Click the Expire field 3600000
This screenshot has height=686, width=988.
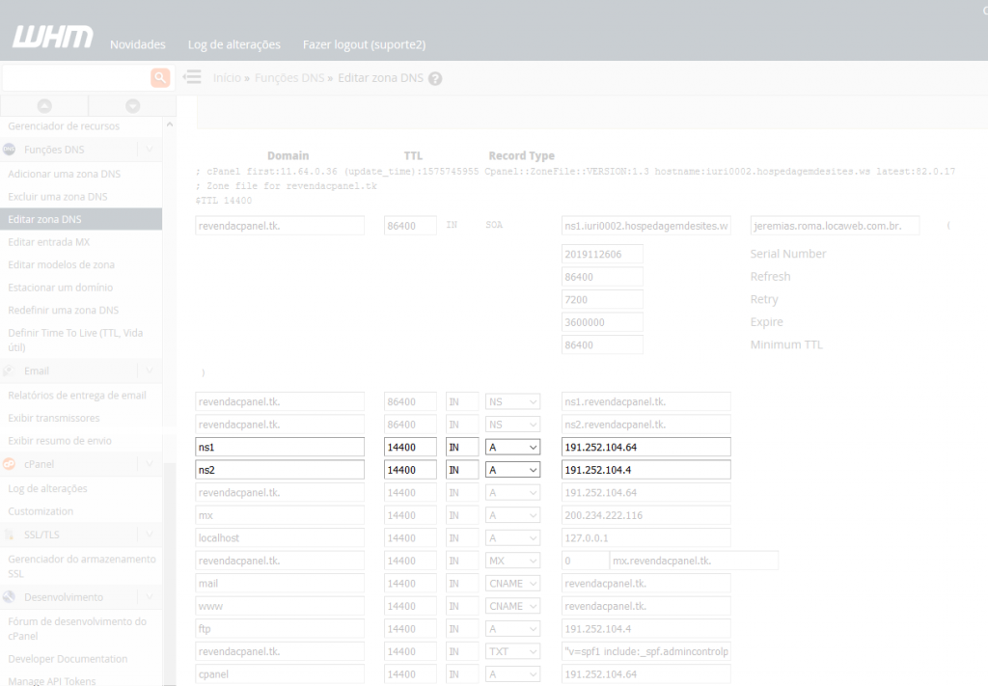(602, 322)
